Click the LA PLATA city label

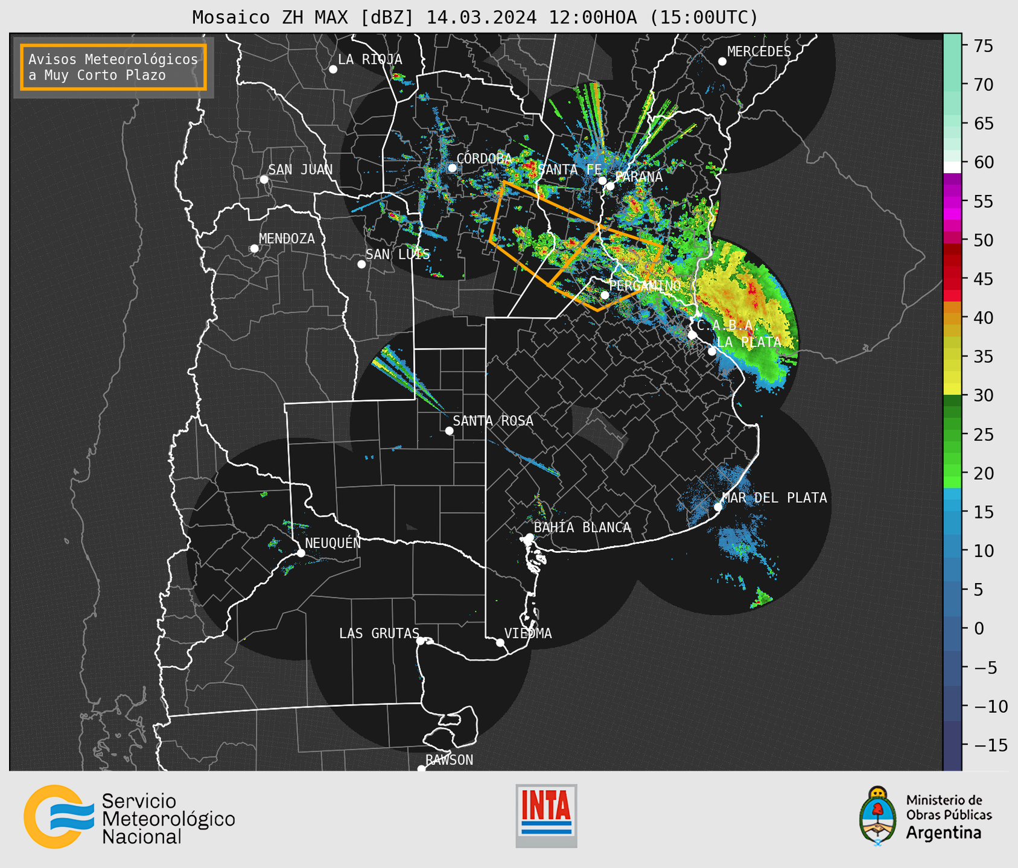click(x=749, y=342)
